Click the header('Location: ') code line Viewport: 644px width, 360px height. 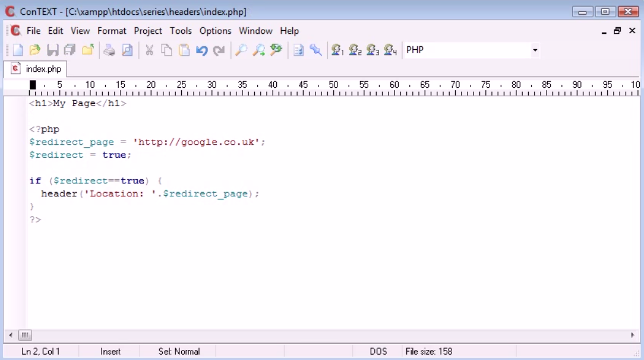tap(150, 193)
